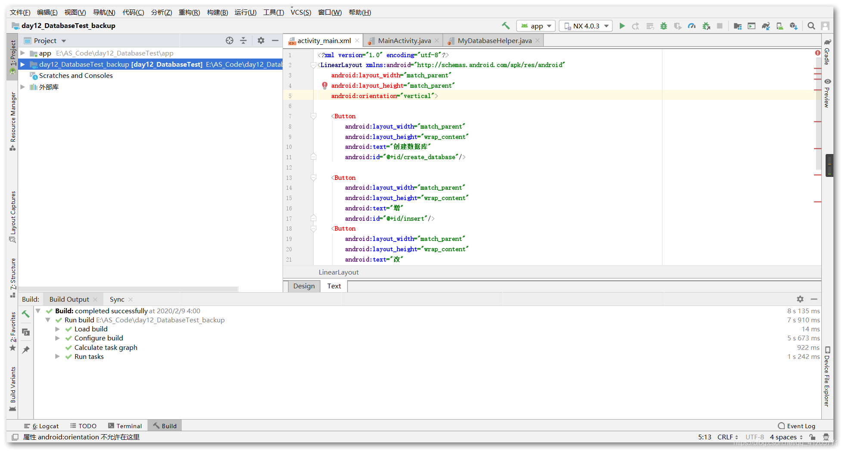Expand day12_DatabaseTest_backup tree node
This screenshot has width=842, height=451.
[x=22, y=65]
